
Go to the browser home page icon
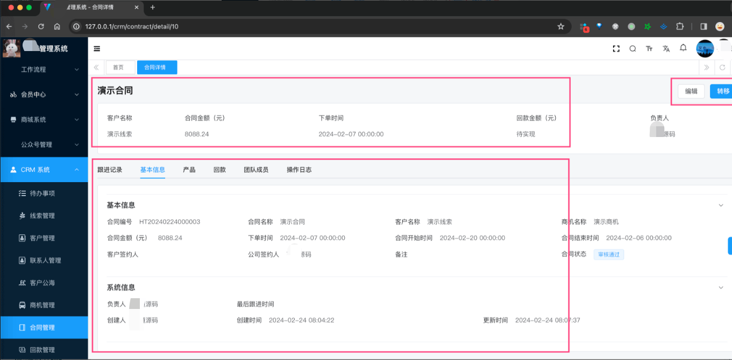[x=57, y=26]
